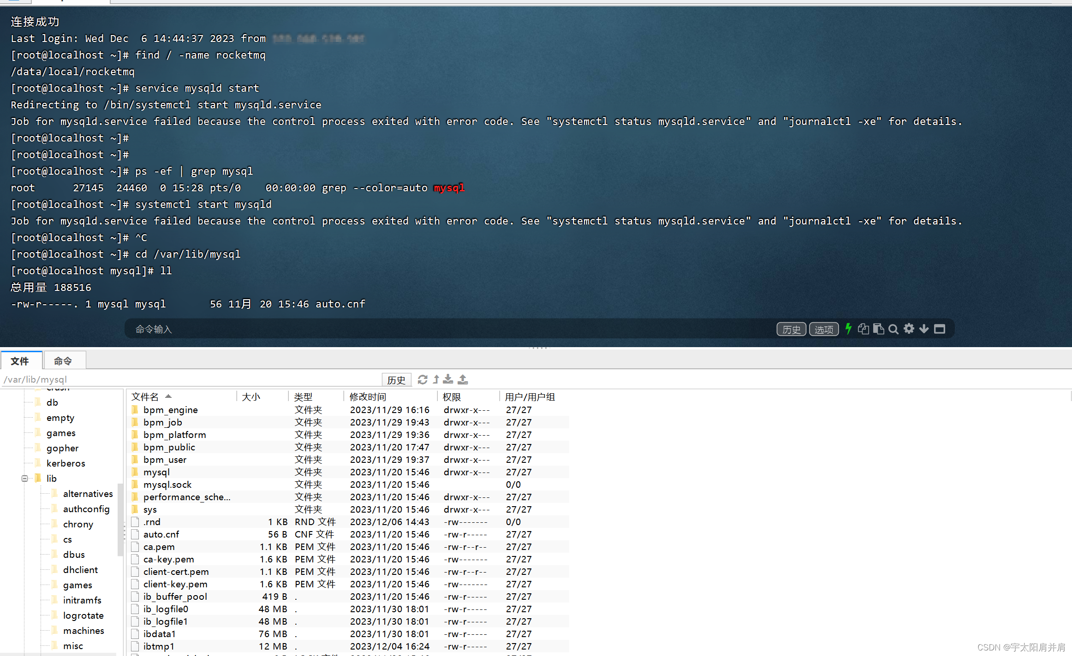Open terminal 选项 options button
The width and height of the screenshot is (1072, 656).
click(824, 329)
